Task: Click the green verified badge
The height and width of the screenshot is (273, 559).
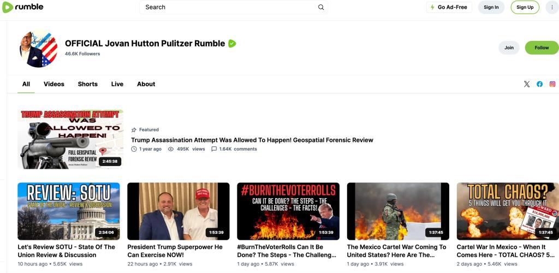Action: click(232, 44)
